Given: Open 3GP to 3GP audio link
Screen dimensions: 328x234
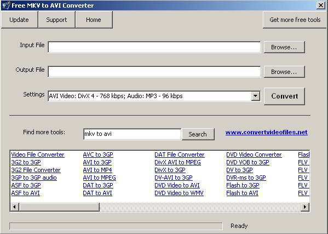Looking at the screenshot, I should click(34, 178).
